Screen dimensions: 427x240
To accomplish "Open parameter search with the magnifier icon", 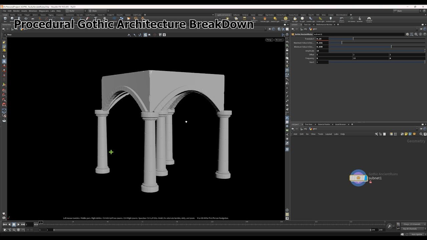I will point(416,34).
